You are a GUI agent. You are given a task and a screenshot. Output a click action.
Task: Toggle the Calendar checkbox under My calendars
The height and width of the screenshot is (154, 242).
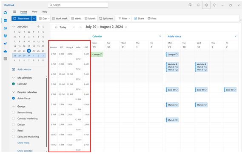pyautogui.click(x=14, y=84)
